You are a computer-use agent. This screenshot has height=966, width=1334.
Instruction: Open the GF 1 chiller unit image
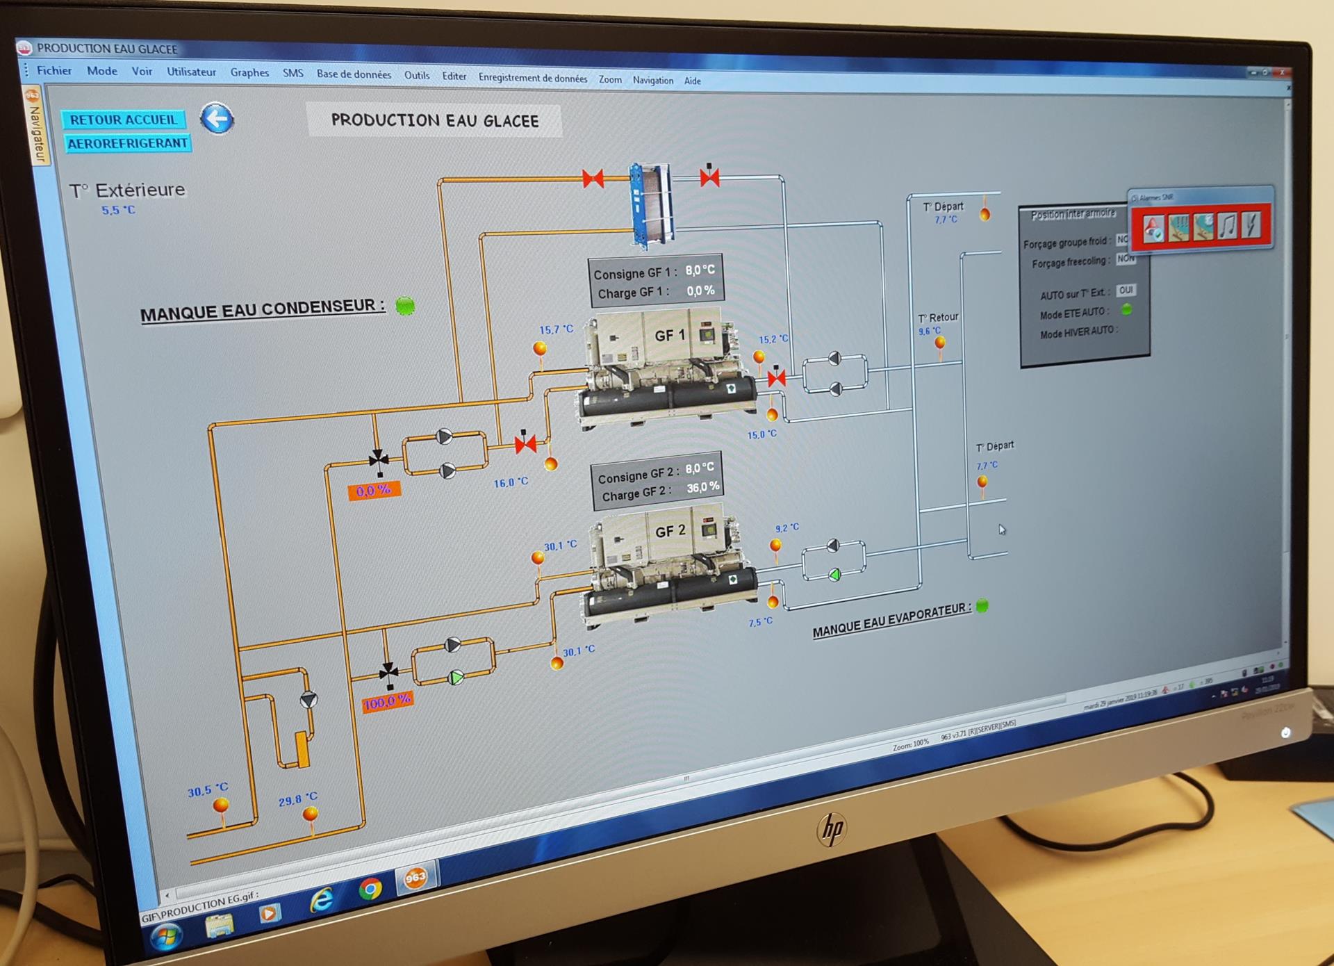668,369
